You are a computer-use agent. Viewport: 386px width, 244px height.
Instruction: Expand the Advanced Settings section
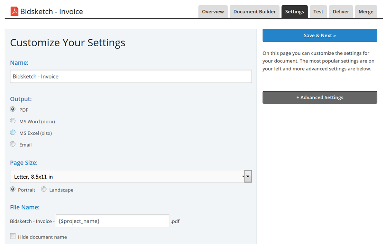[320, 97]
